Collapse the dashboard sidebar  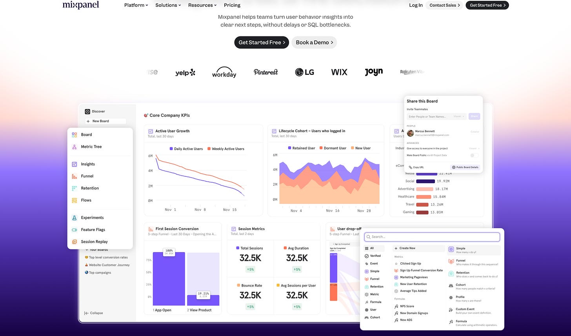[94, 313]
